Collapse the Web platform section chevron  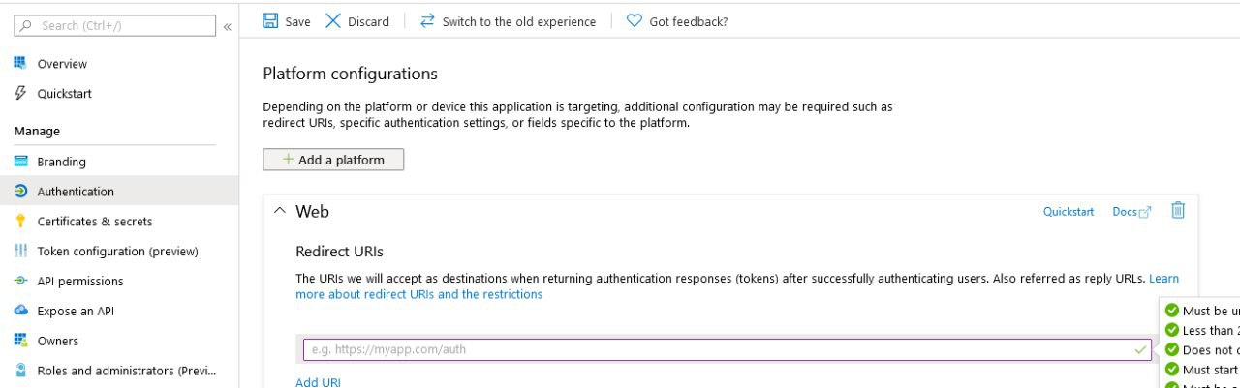pos(279,211)
